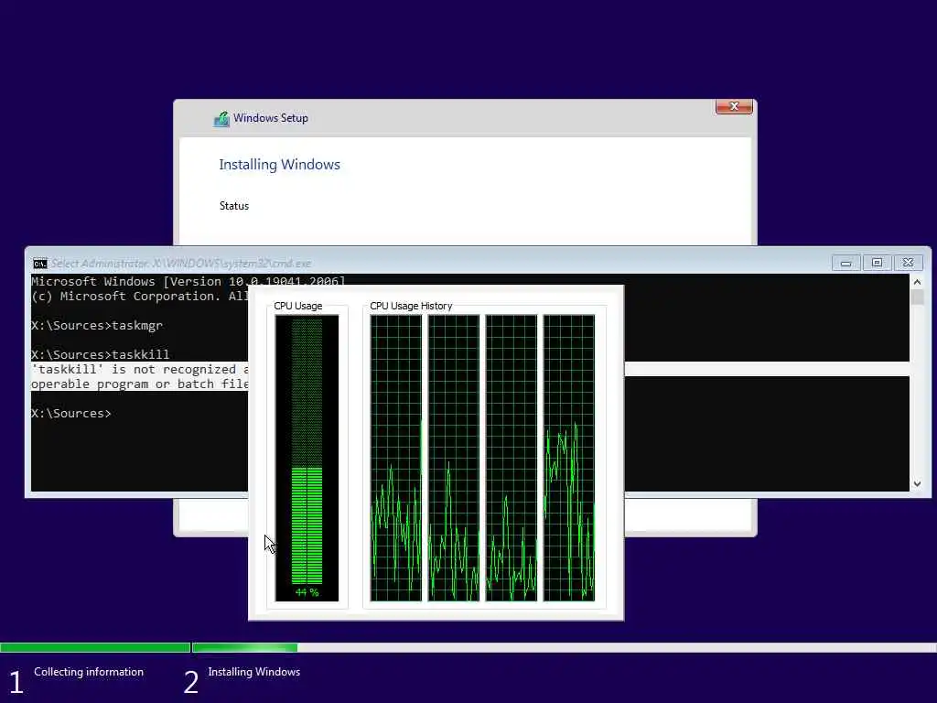The height and width of the screenshot is (703, 937).
Task: Click the empty X:\Sources> prompt line
Action: pyautogui.click(x=71, y=413)
